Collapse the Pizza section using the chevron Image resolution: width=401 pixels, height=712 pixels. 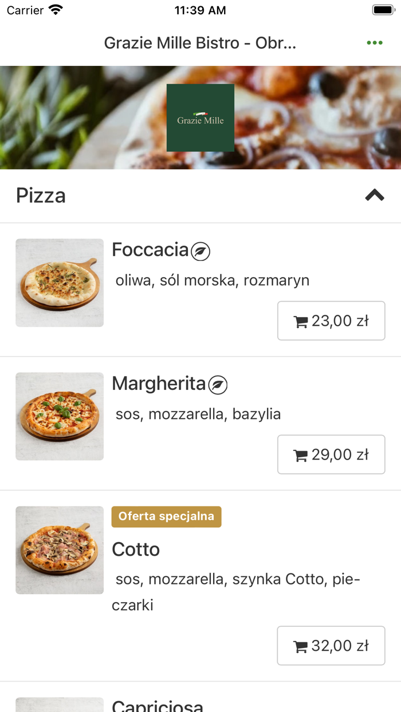(375, 195)
